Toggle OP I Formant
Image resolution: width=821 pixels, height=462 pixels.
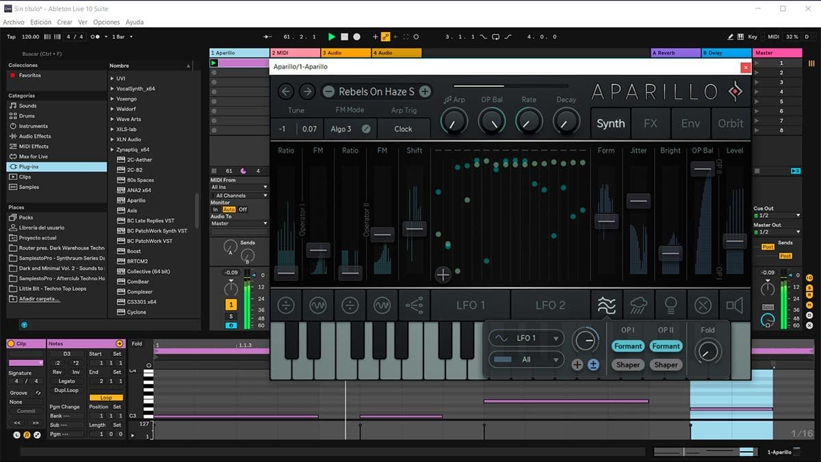[x=627, y=346]
